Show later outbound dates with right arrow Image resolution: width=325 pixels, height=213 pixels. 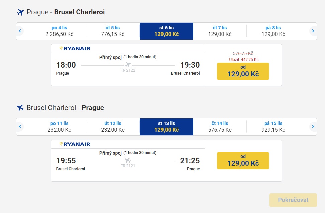click(x=313, y=31)
